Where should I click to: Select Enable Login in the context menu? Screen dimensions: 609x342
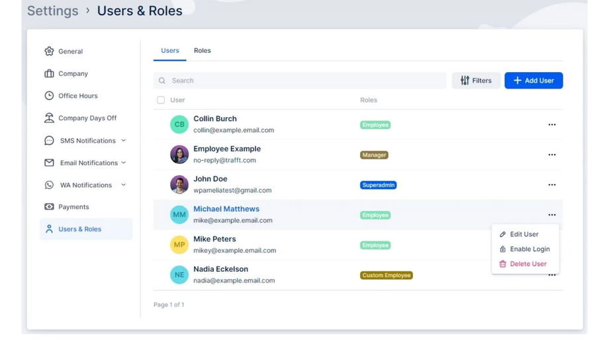pos(530,249)
